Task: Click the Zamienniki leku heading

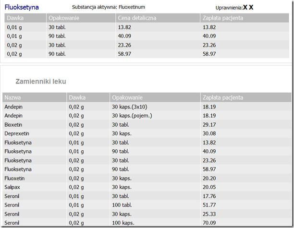Action: click(x=41, y=82)
